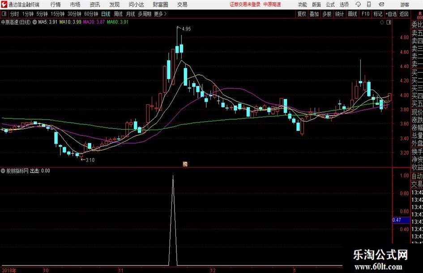Open the 问小达 menu

coord(136,4)
